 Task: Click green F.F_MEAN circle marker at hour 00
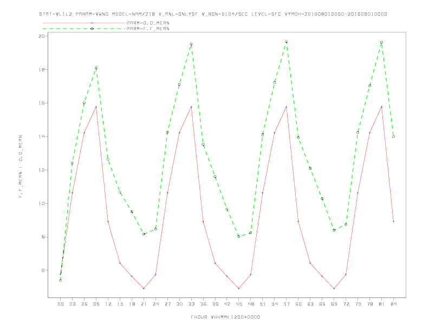[x=61, y=281]
